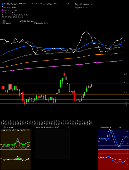
Task: Click the 'CL: 22.99' closing price label
Action: pyautogui.click(x=47, y=5)
